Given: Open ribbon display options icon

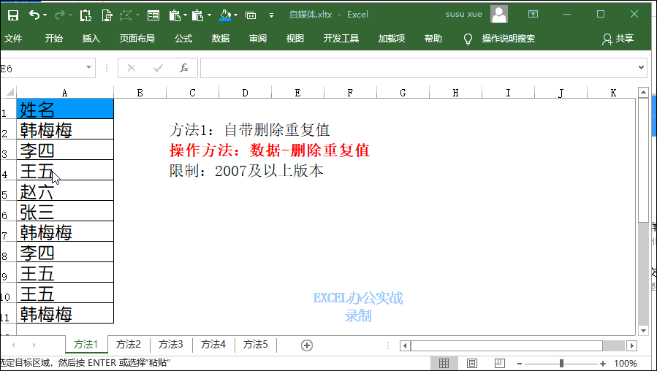Looking at the screenshot, I should pyautogui.click(x=533, y=14).
